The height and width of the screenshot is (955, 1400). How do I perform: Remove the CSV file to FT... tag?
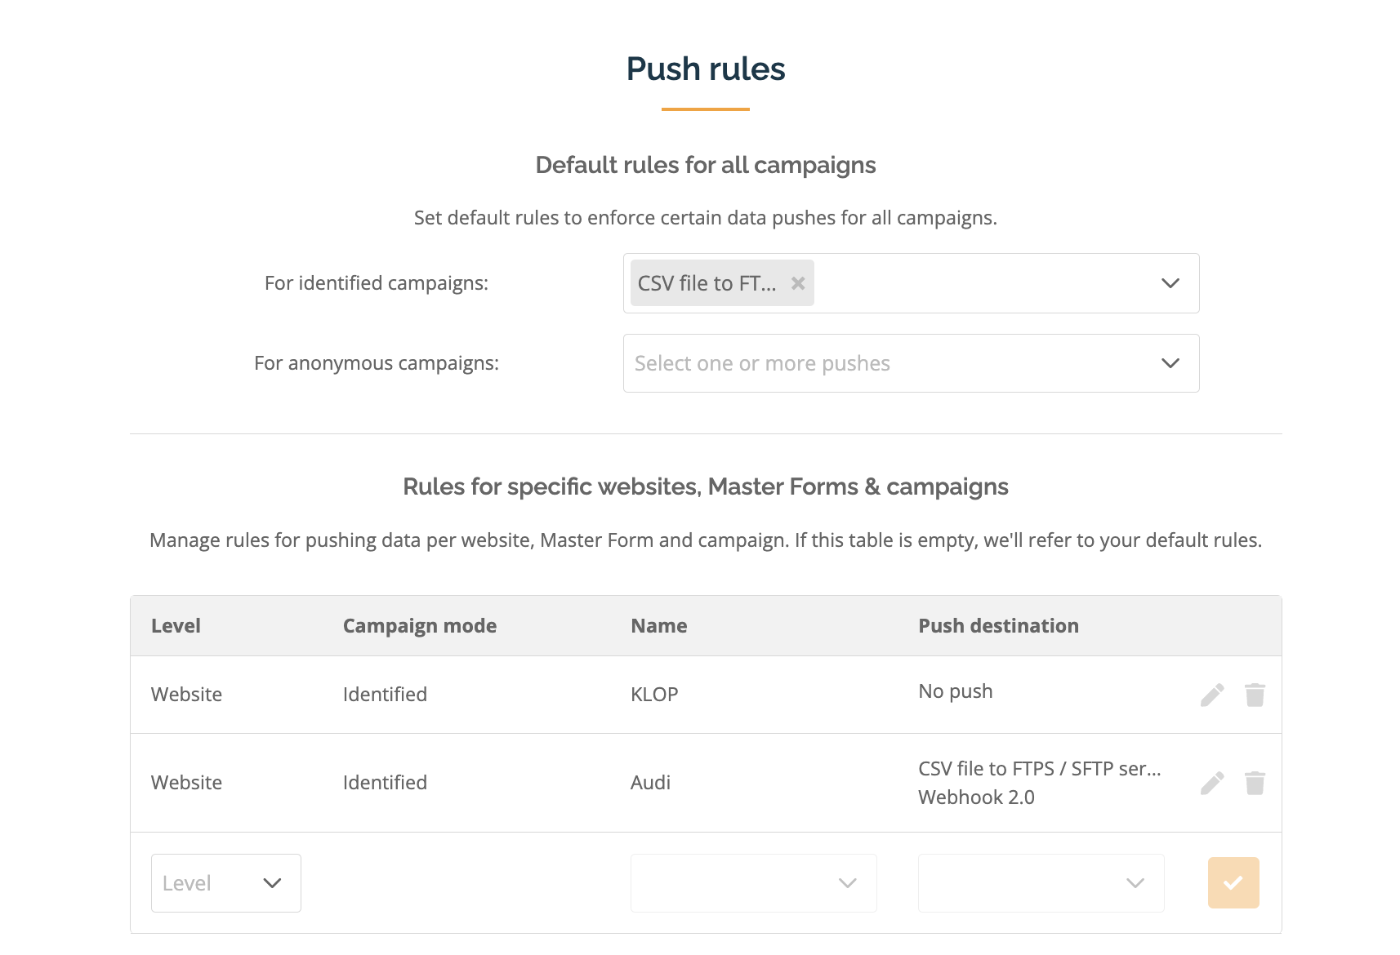point(798,283)
